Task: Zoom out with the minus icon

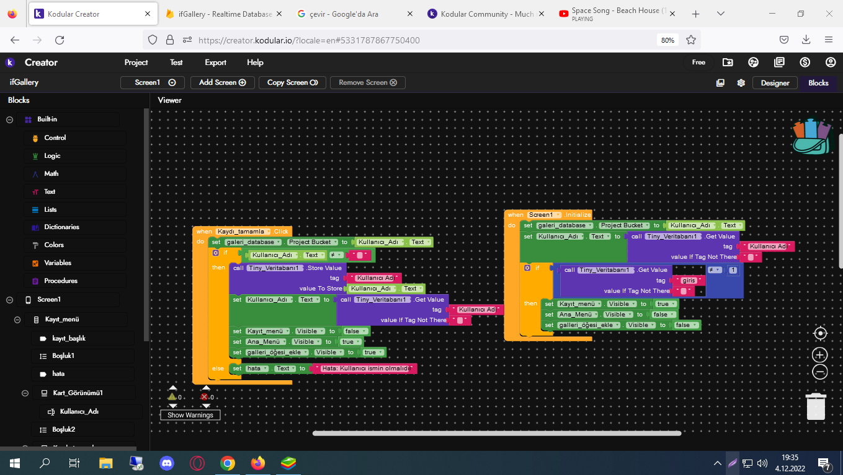Action: [x=820, y=372]
